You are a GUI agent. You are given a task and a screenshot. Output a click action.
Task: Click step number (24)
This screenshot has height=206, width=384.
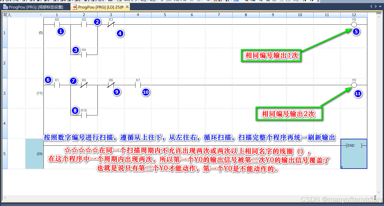tap(40, 154)
